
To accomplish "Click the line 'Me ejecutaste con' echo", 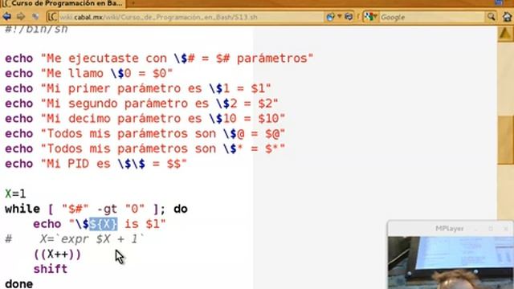I will (x=159, y=59).
